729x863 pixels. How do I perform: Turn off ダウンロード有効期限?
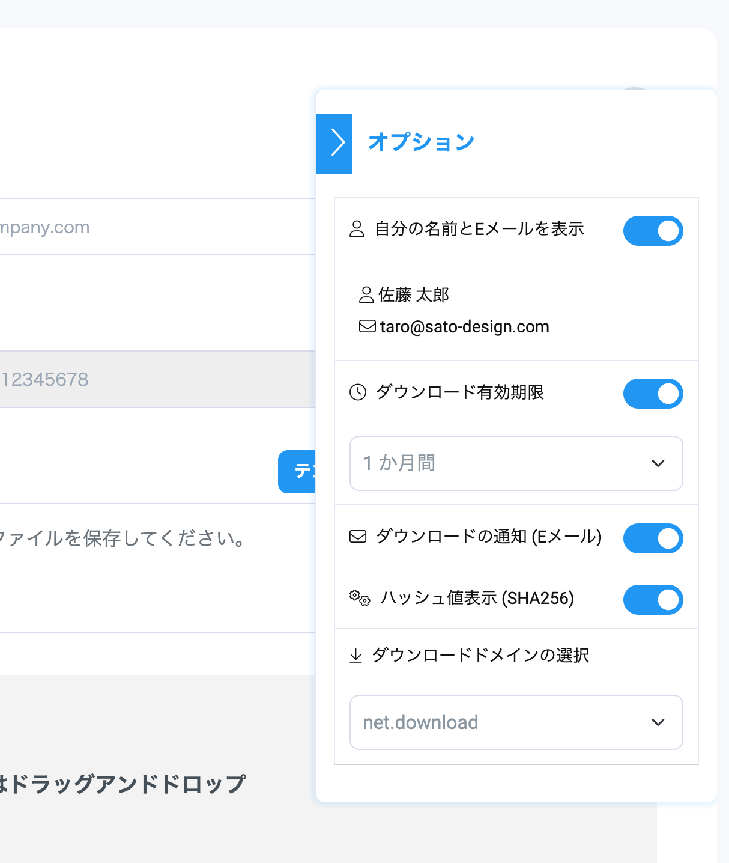653,394
